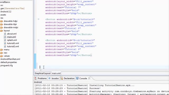Click the Success! console line
Image resolution: width=169 pixels, height=95 pixels.
(x=68, y=88)
